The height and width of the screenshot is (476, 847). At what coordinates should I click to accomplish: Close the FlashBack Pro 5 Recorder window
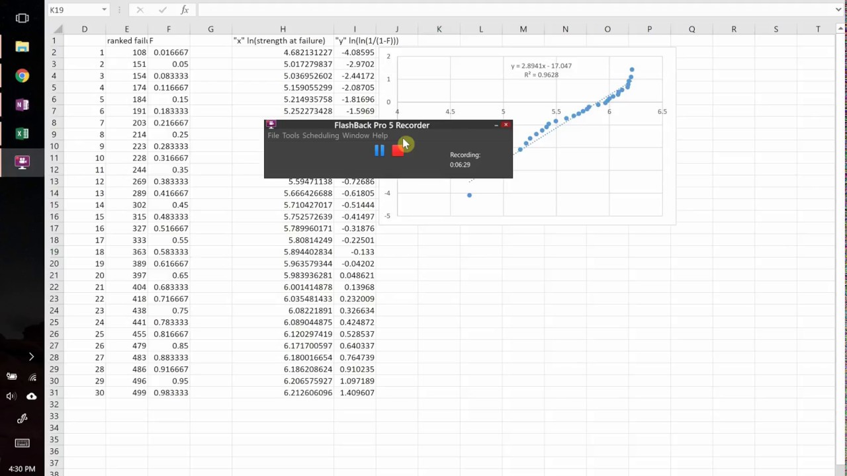(506, 124)
